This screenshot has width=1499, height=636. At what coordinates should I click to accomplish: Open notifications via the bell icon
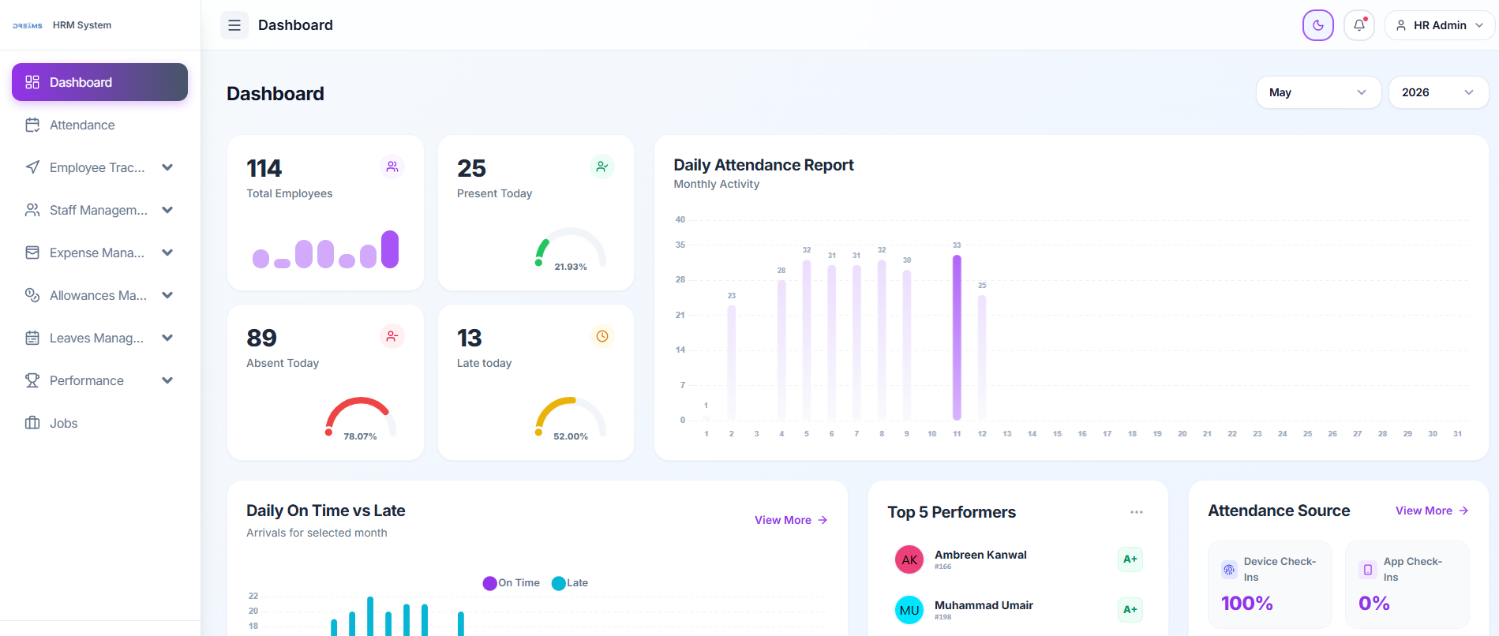pyautogui.click(x=1359, y=25)
